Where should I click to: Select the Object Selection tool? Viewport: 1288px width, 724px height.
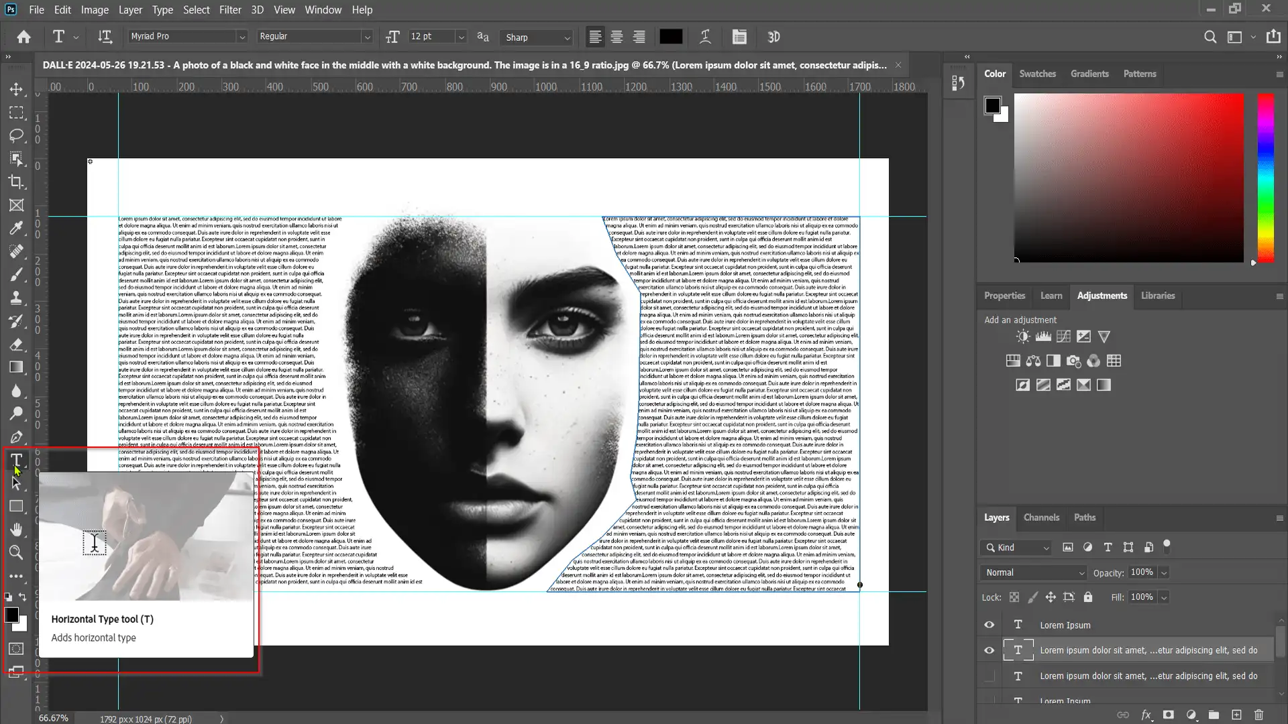click(x=16, y=159)
